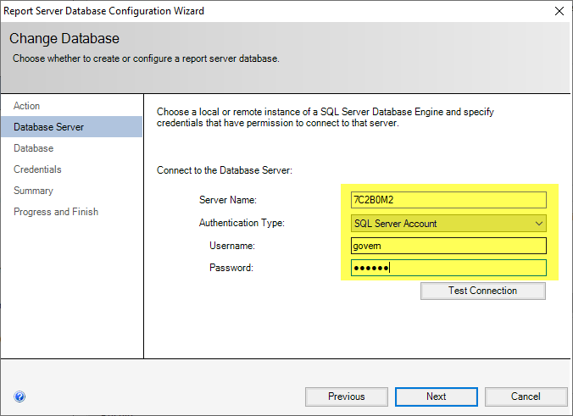Click the Server Name field containing 7C2B0M2
The height and width of the screenshot is (416, 573).
(x=448, y=200)
